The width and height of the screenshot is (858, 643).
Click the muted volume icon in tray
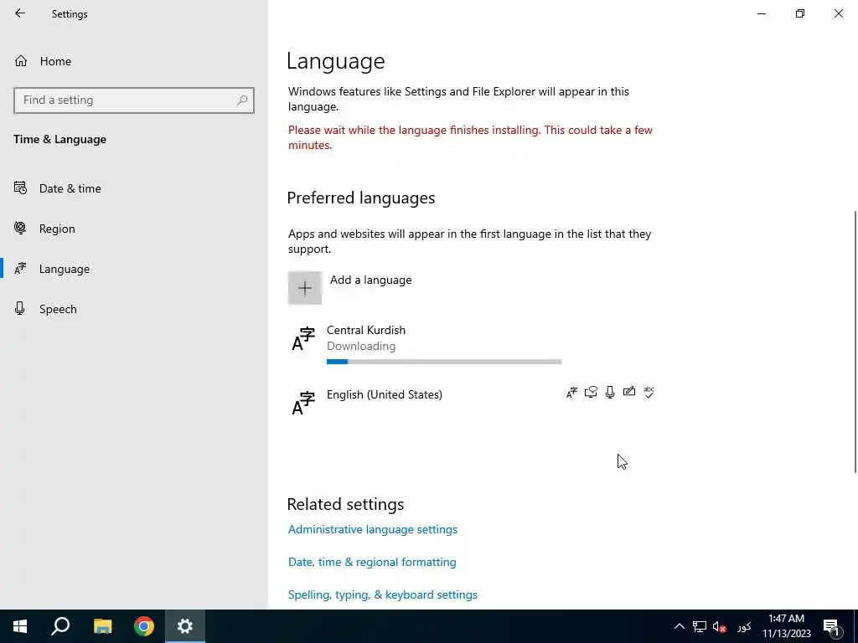[719, 626]
